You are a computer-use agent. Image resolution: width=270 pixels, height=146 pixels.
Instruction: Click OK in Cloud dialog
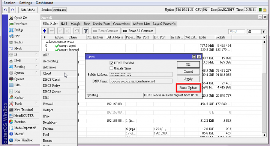coord(188,65)
